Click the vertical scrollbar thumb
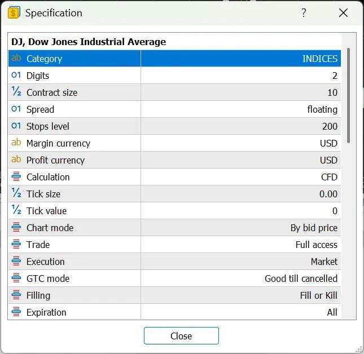The height and width of the screenshot is (354, 364). click(x=348, y=95)
